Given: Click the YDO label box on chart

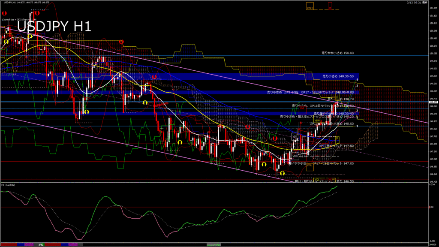Looking at the screenshot, I should [295, 157].
